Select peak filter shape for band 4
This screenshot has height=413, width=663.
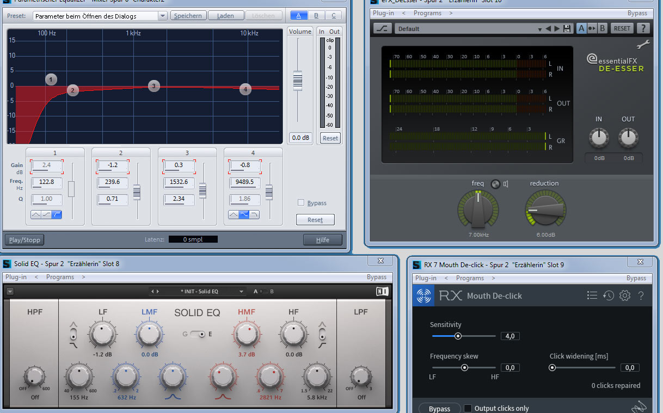[x=234, y=215]
